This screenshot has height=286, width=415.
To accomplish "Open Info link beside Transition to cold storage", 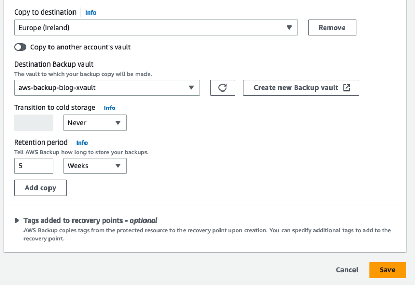I will (x=109, y=108).
